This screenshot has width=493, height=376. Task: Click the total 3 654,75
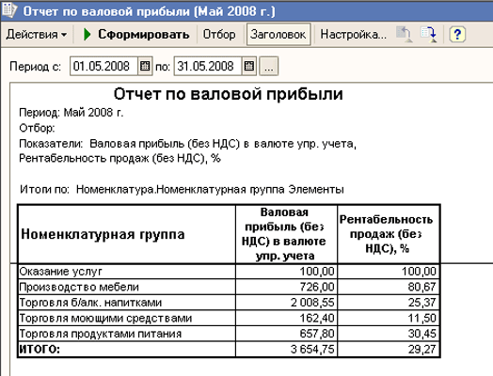[312, 350]
